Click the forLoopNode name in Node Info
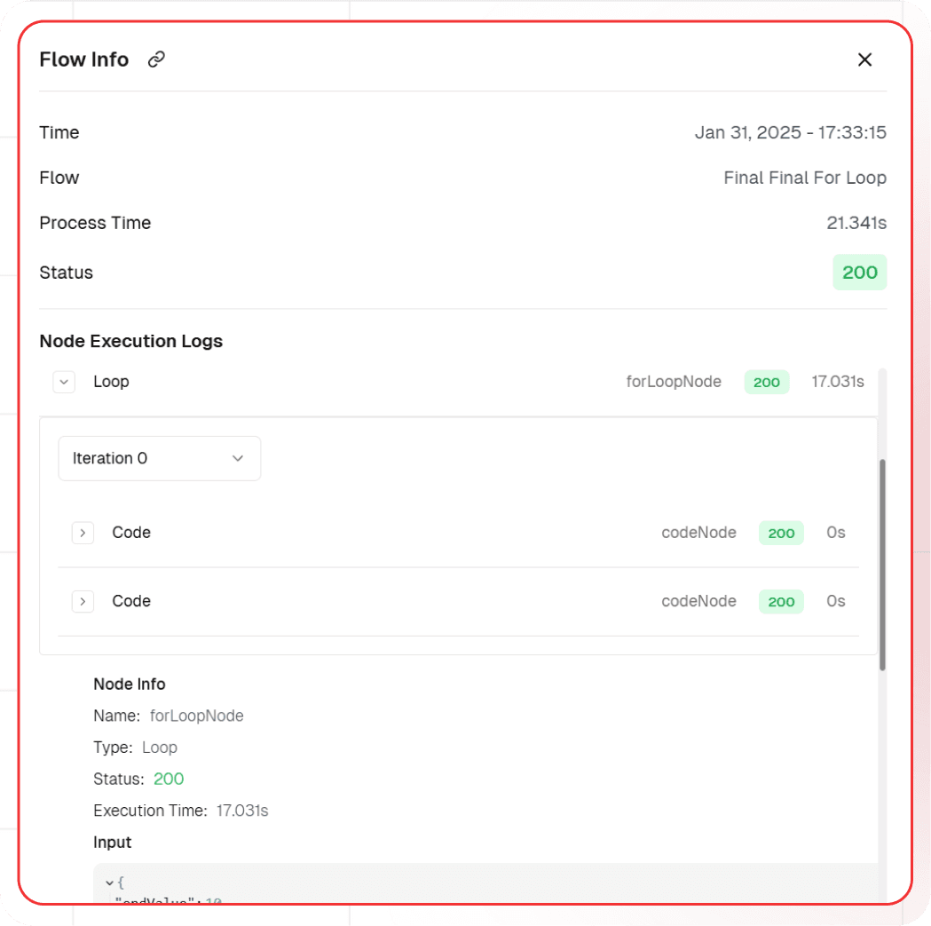This screenshot has width=931, height=926. [196, 716]
